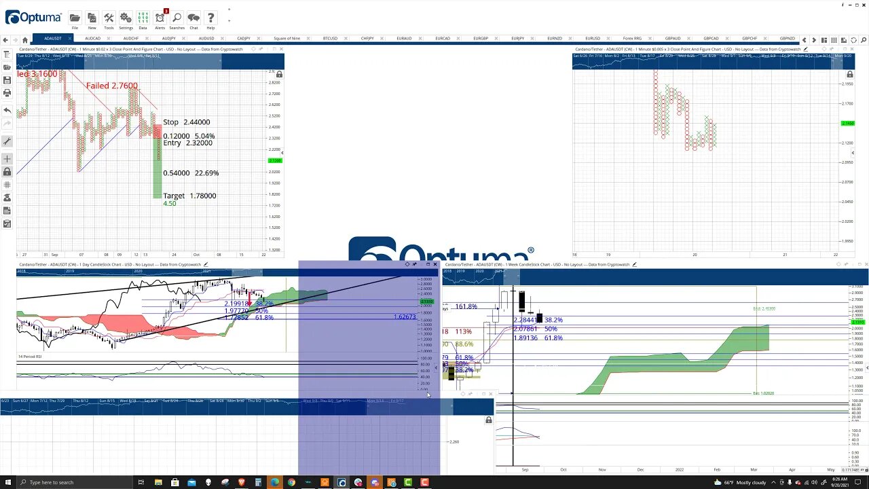Open the Help question mark icon
Screen dimensions: 869x489
tap(210, 18)
